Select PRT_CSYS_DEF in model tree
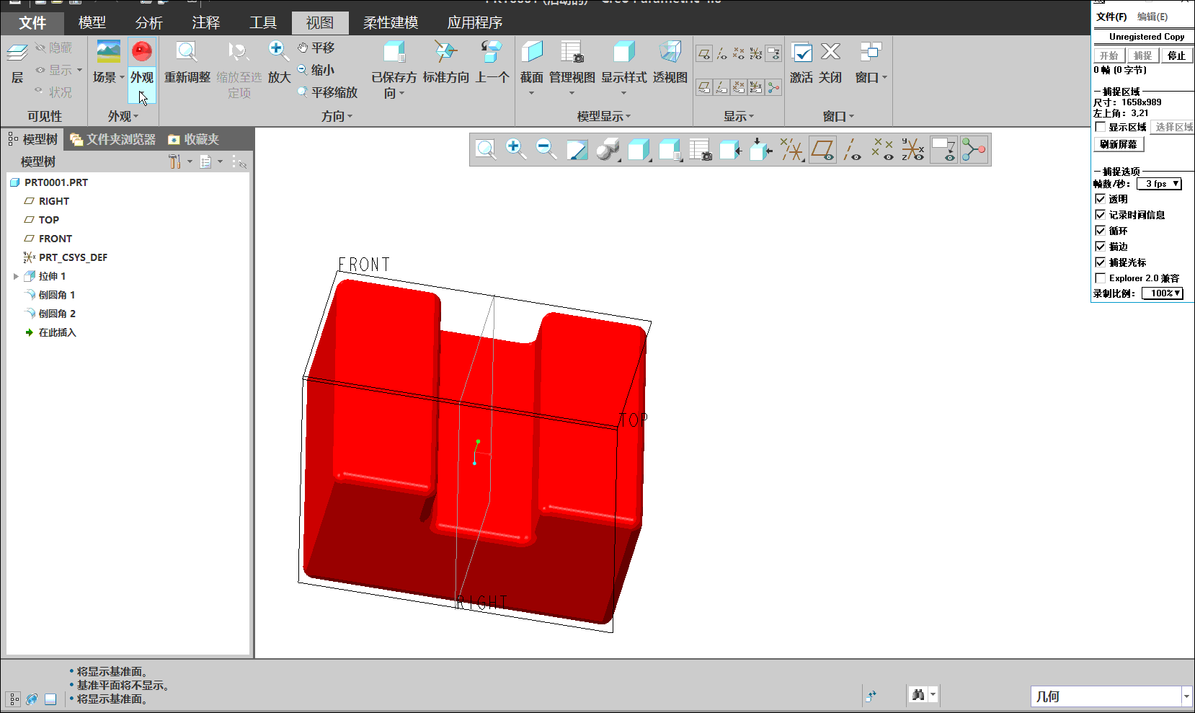Screen dimensions: 1195x713 click(73, 257)
